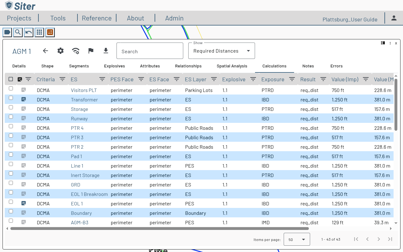Click the flag icon
Image resolution: width=403 pixels, height=252 pixels.
[x=91, y=51]
